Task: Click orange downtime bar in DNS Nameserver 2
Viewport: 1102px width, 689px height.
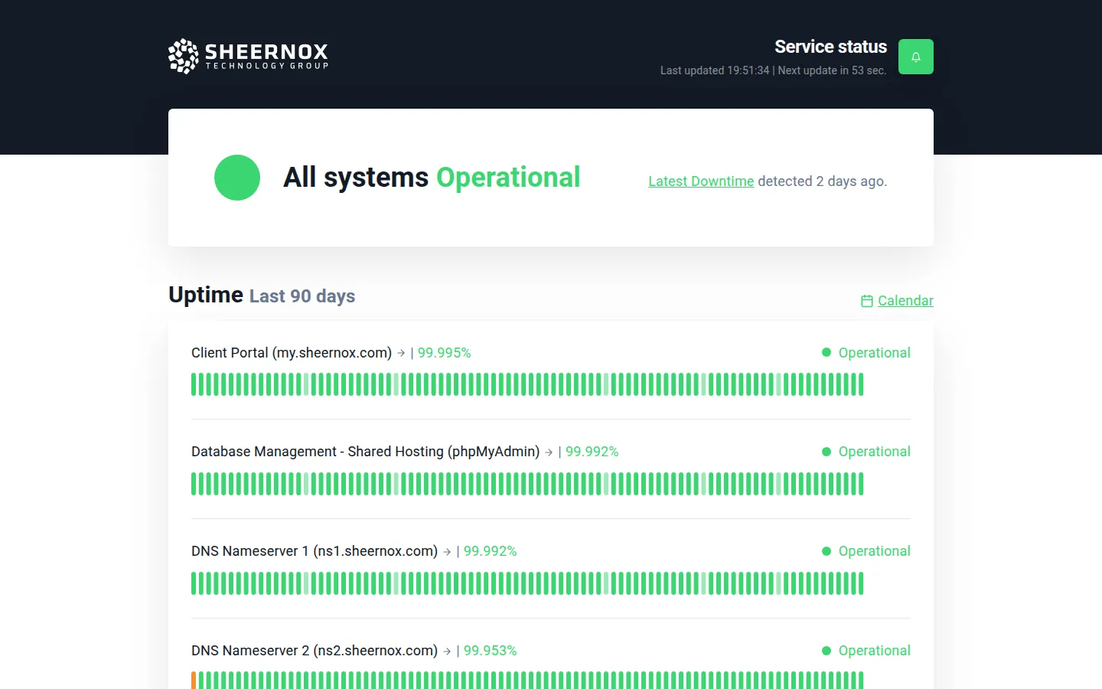Action: [x=194, y=681]
